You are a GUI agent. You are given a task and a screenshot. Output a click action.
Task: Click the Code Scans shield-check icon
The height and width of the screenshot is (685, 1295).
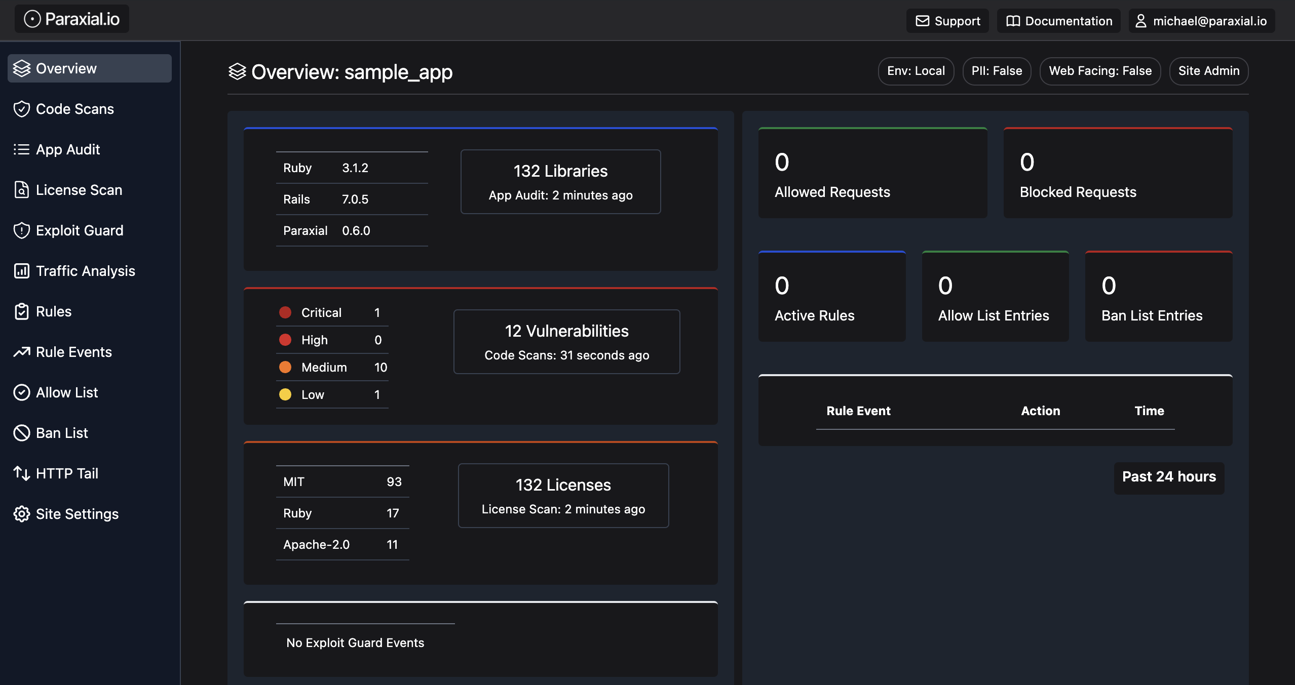[x=22, y=109]
